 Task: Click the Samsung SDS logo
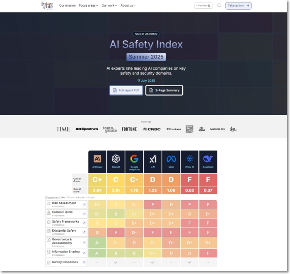coord(217,129)
